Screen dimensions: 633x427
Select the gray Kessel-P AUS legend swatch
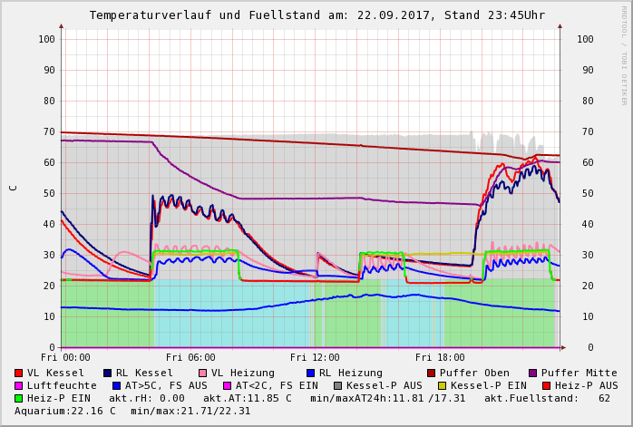click(x=336, y=385)
